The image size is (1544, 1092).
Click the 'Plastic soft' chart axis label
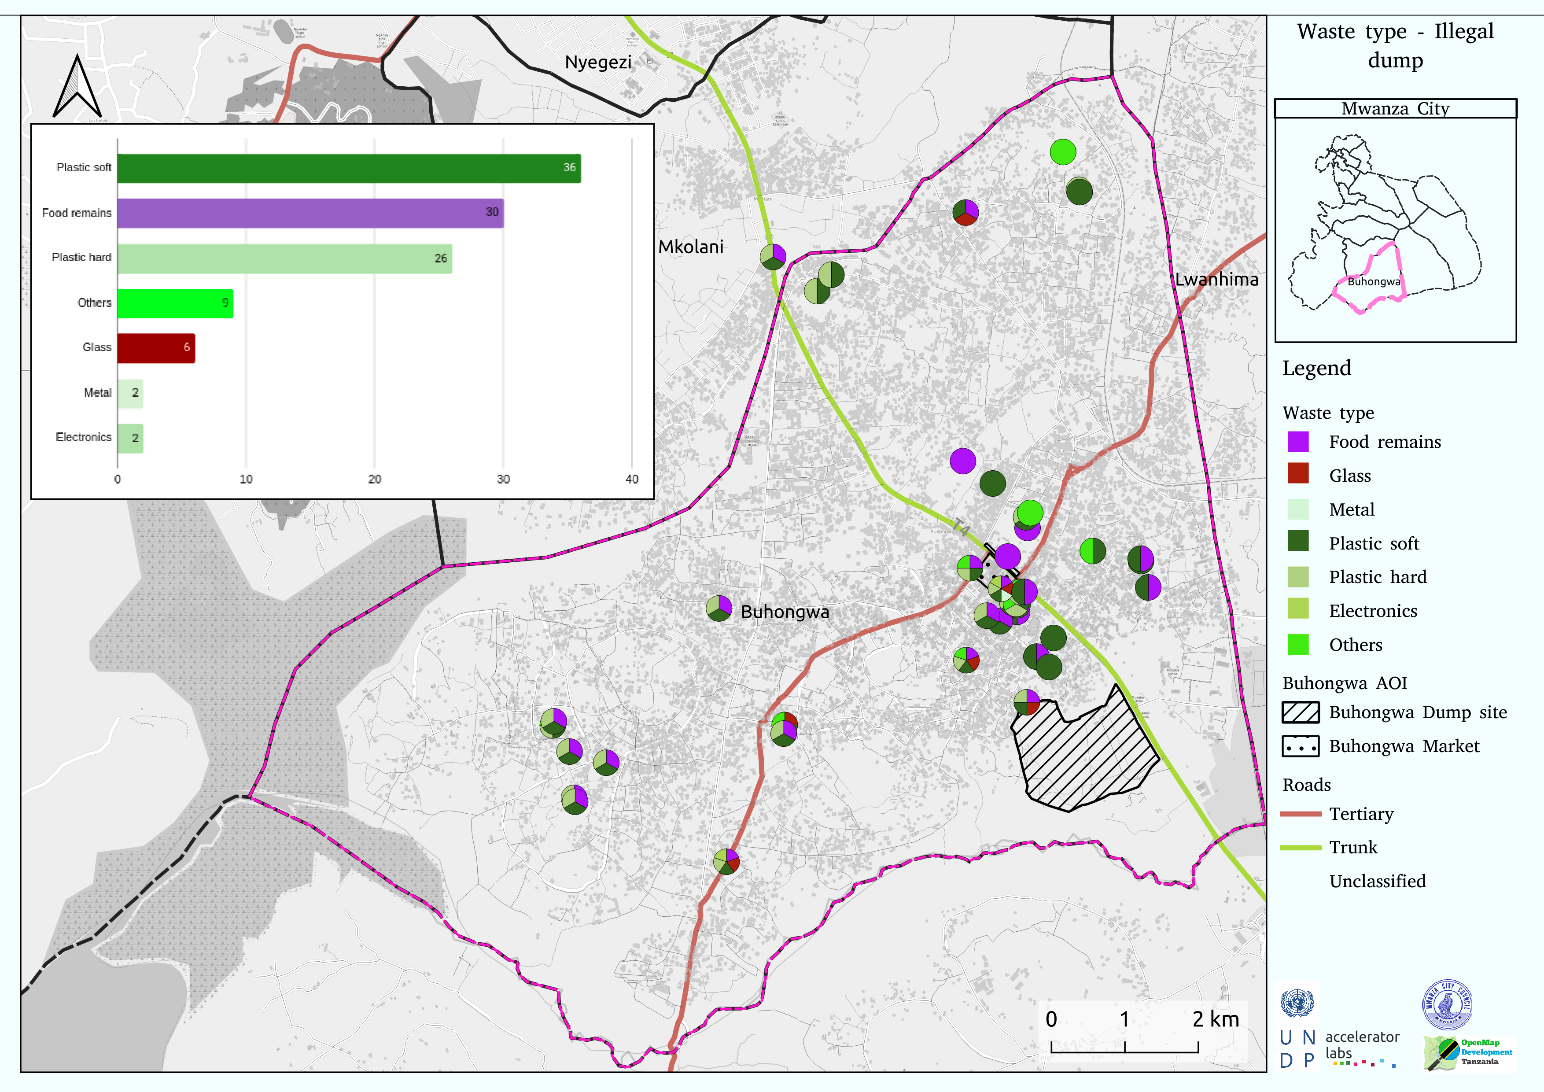click(84, 167)
